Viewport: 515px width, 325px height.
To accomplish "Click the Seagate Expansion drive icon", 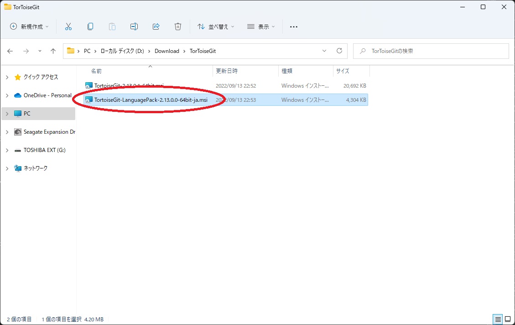I will pyautogui.click(x=18, y=132).
